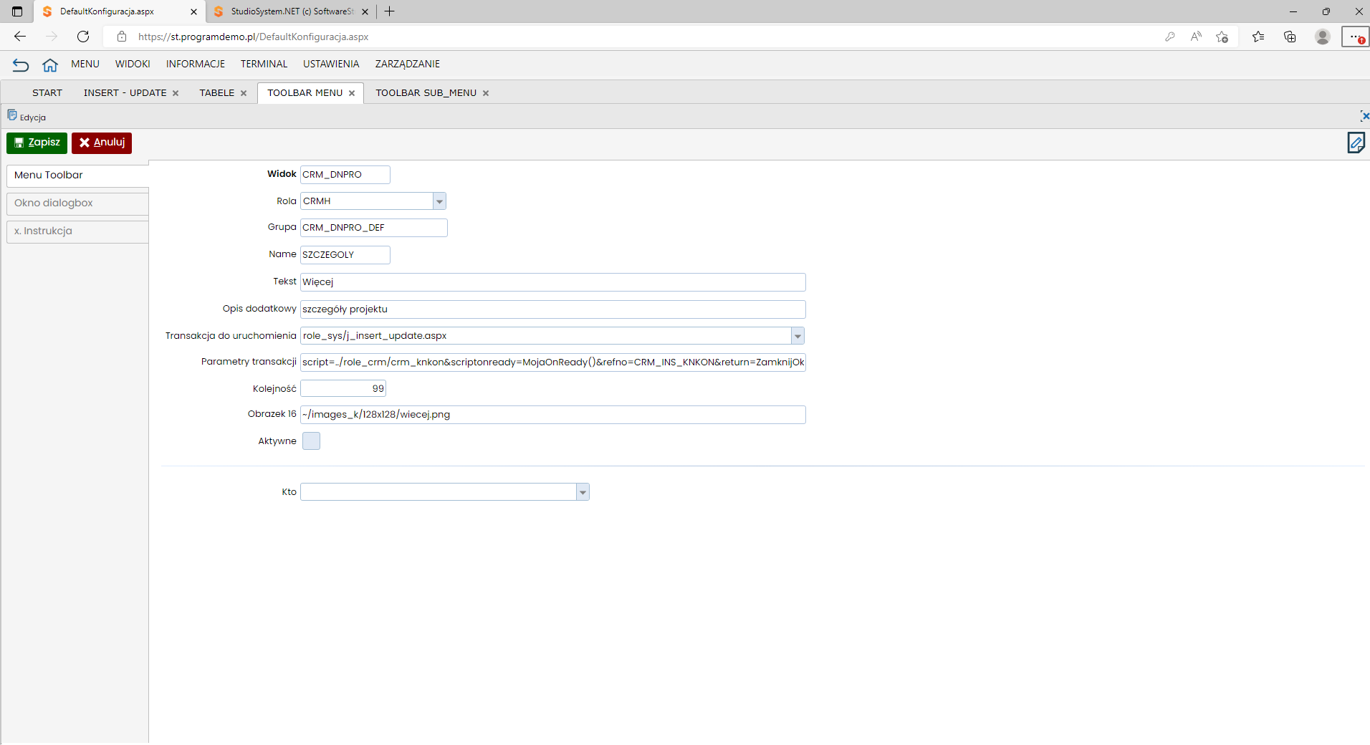Open browser collections
Screen dimensions: 1370x745
[1290, 37]
